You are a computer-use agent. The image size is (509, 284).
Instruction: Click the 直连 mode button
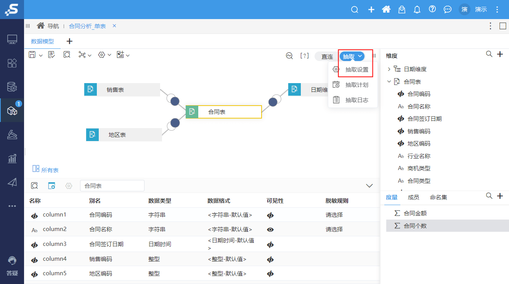tap(327, 56)
